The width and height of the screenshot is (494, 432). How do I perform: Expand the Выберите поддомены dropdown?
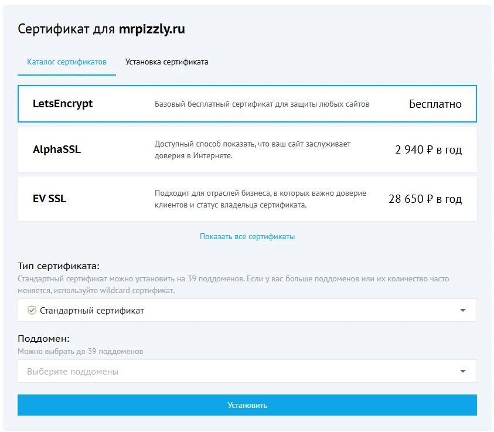(x=246, y=371)
